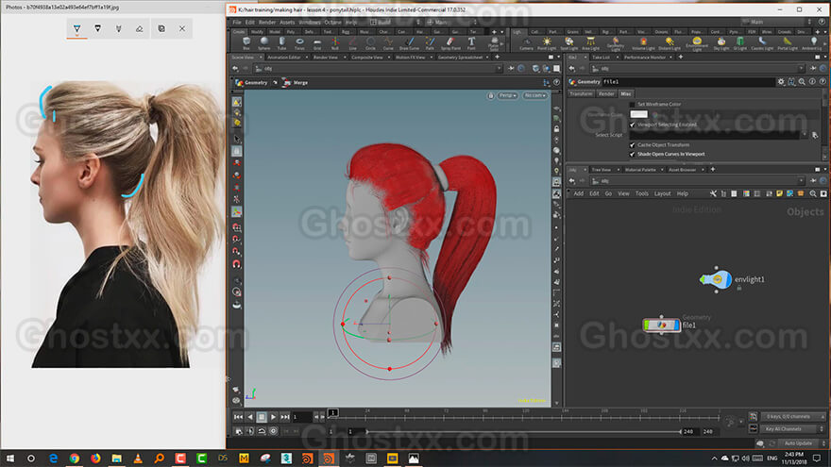Select the Box shelf tool
The height and width of the screenshot is (467, 831).
click(246, 43)
